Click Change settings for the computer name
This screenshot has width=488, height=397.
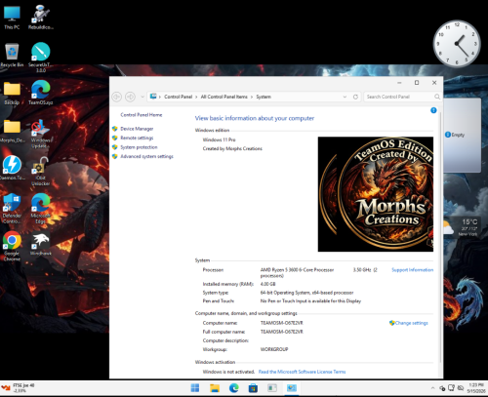tap(409, 323)
